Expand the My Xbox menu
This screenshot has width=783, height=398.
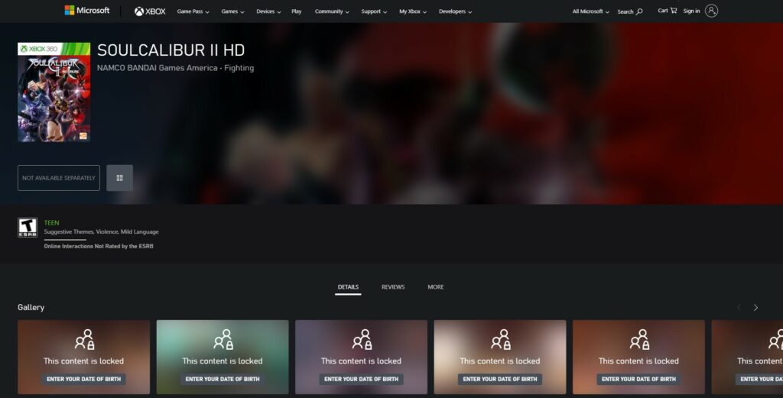pos(412,11)
